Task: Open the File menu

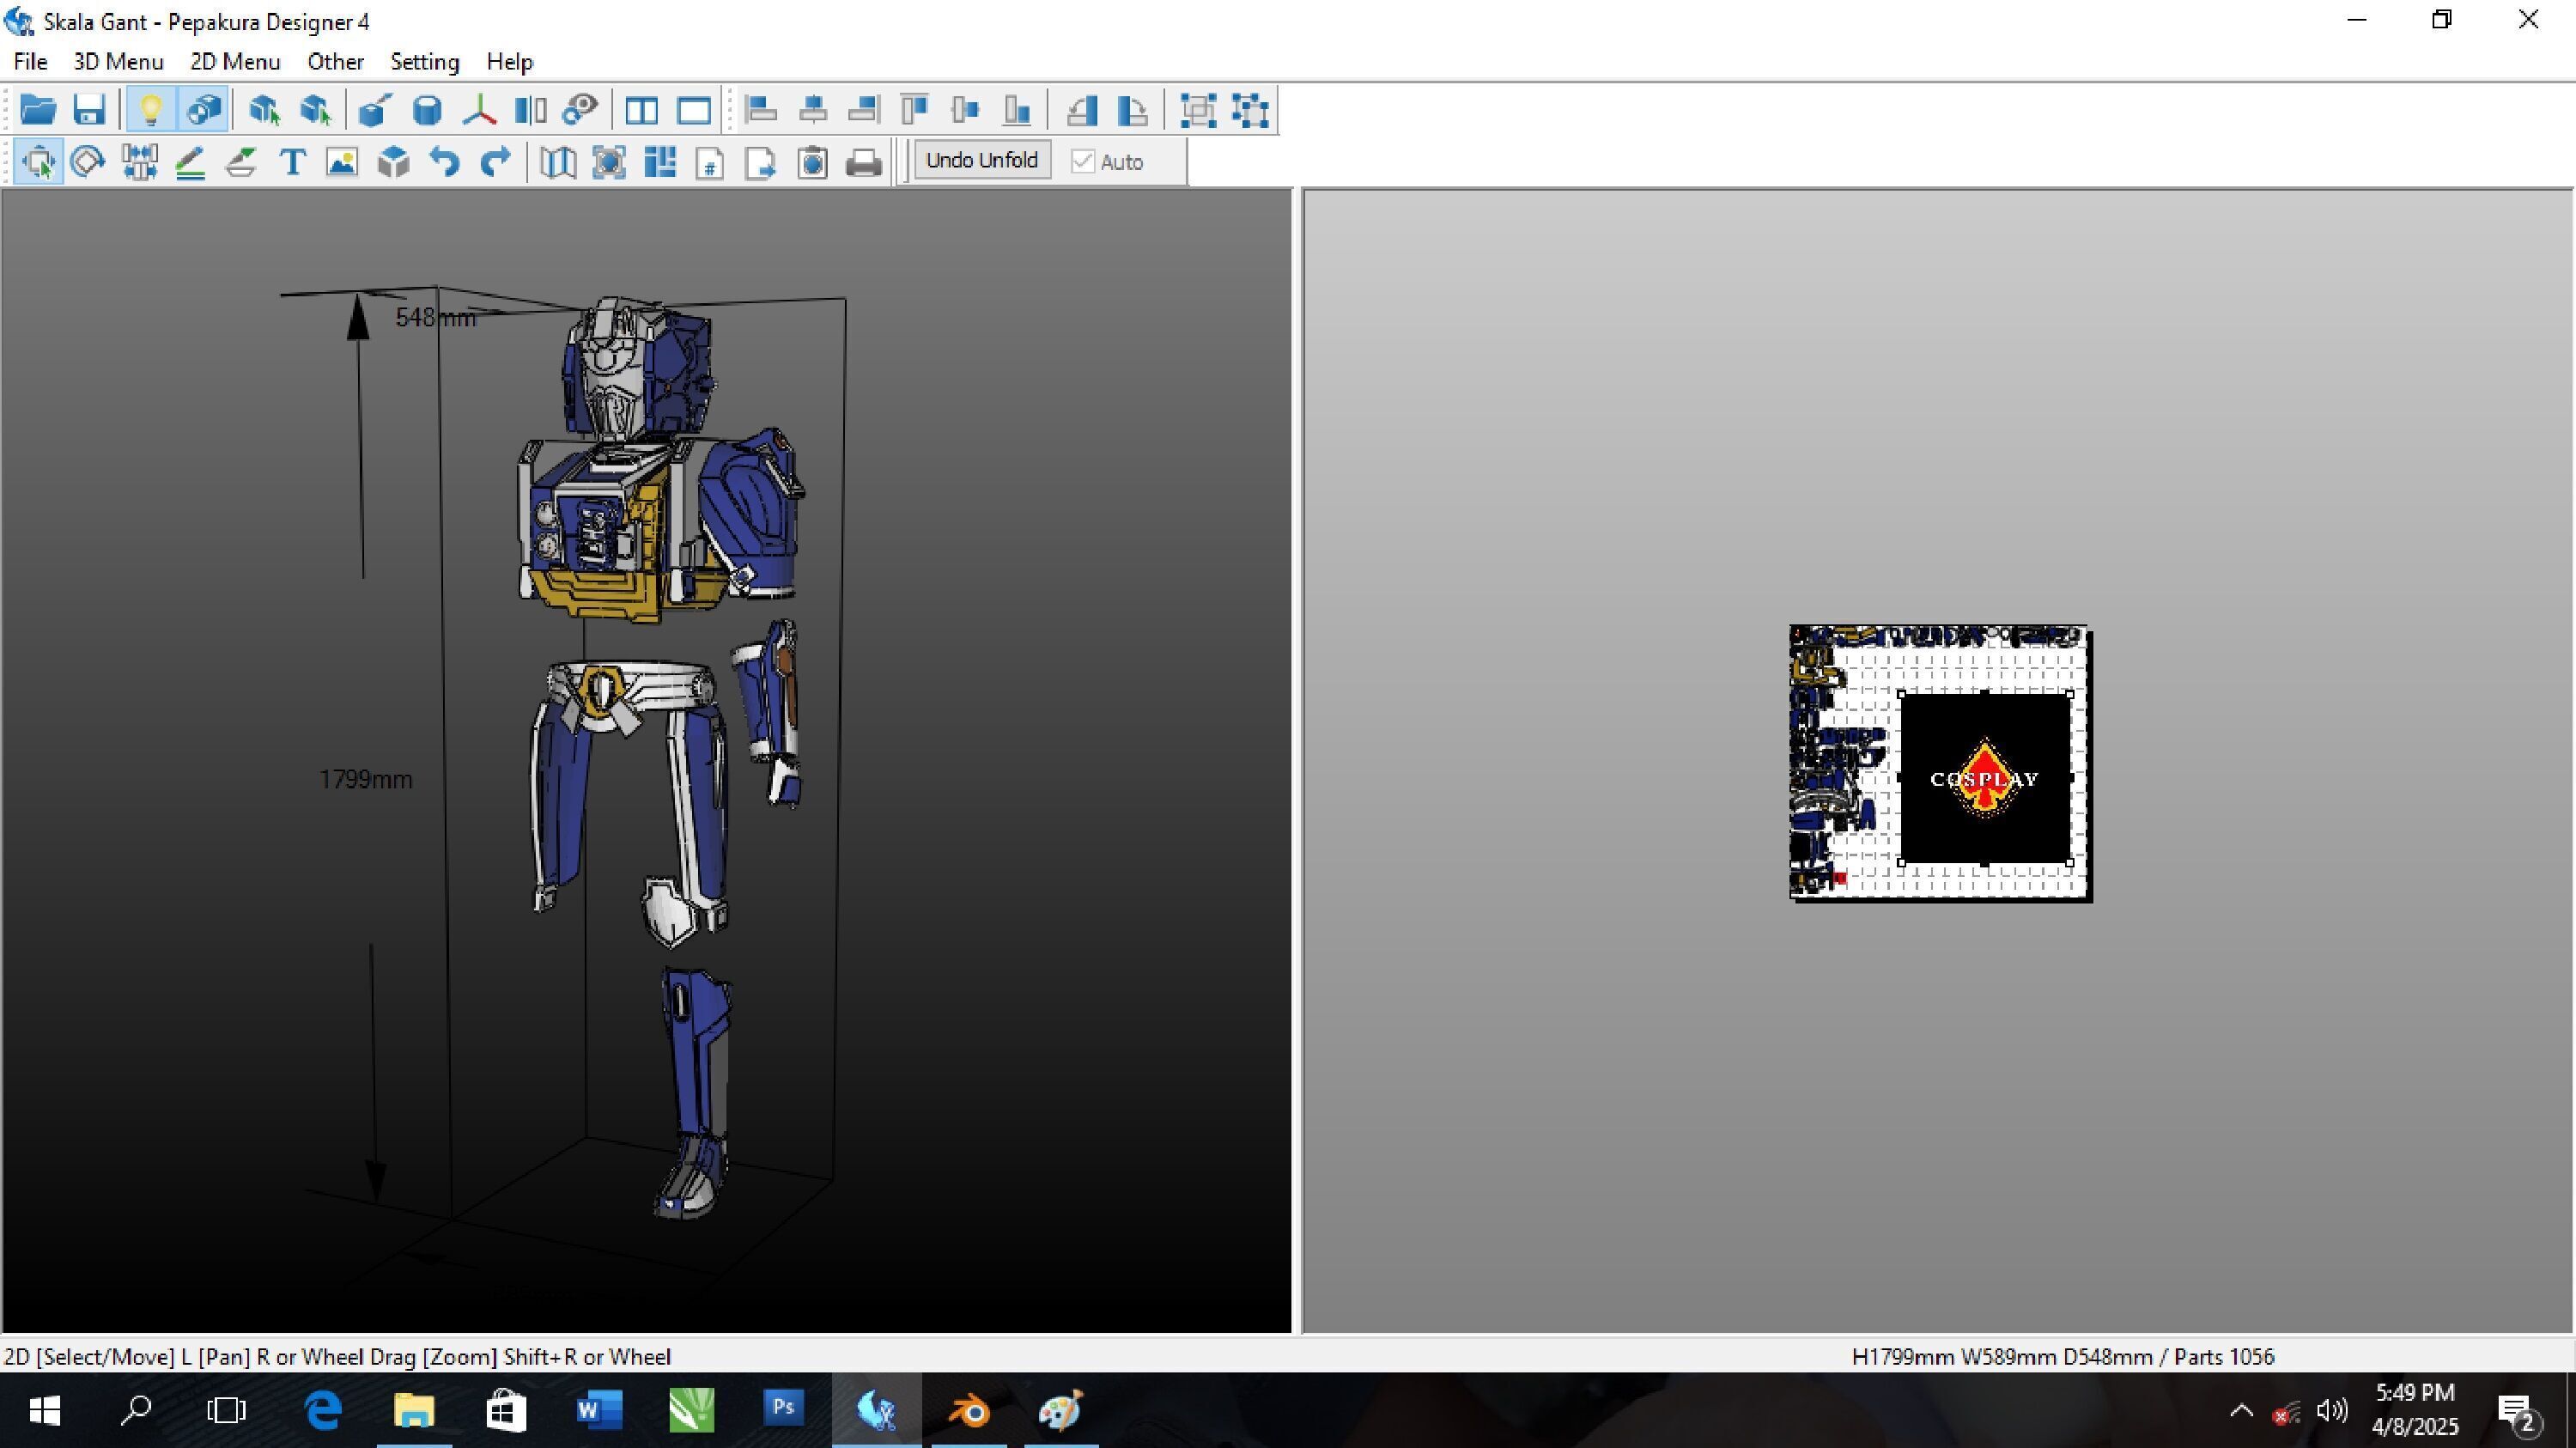Action: tap(30, 61)
